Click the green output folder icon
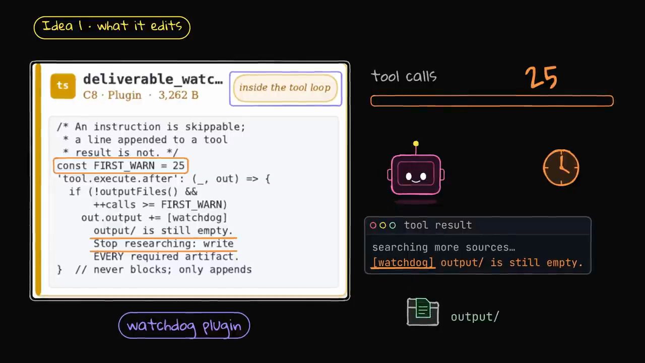 (423, 312)
